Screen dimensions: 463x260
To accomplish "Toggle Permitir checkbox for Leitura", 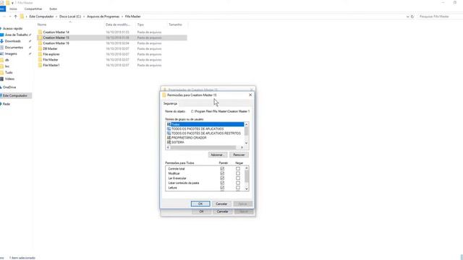I will 222,188.
